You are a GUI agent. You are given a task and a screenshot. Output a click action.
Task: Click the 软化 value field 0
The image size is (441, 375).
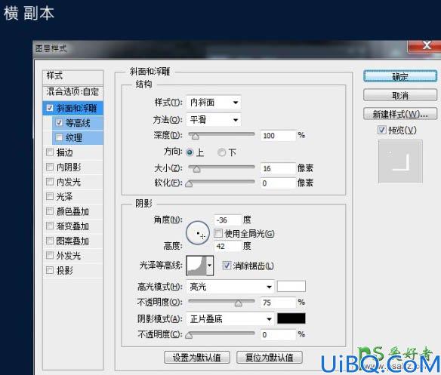[278, 183]
